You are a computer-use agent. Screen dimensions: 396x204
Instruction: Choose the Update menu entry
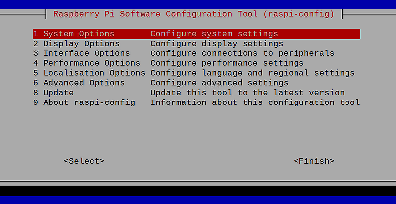(197, 93)
